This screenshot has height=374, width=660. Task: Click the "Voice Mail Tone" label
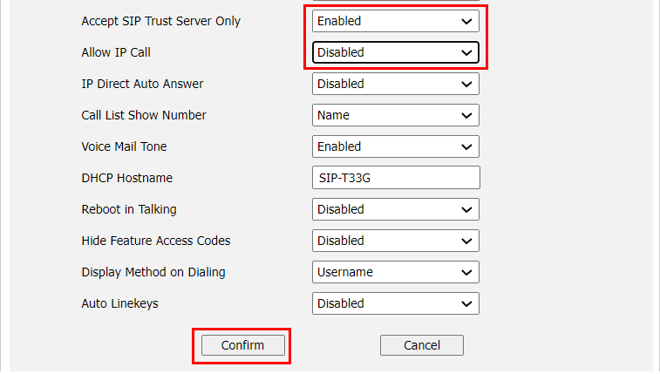[x=124, y=146]
